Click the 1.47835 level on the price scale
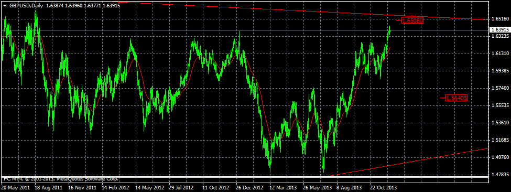This screenshot has width=511, height=192. [499, 175]
